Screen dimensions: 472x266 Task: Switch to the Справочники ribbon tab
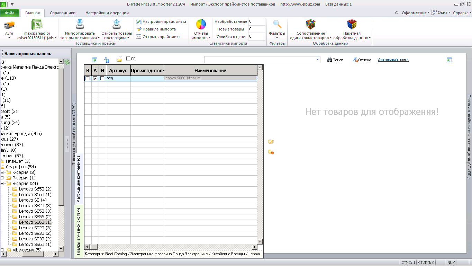tap(63, 13)
